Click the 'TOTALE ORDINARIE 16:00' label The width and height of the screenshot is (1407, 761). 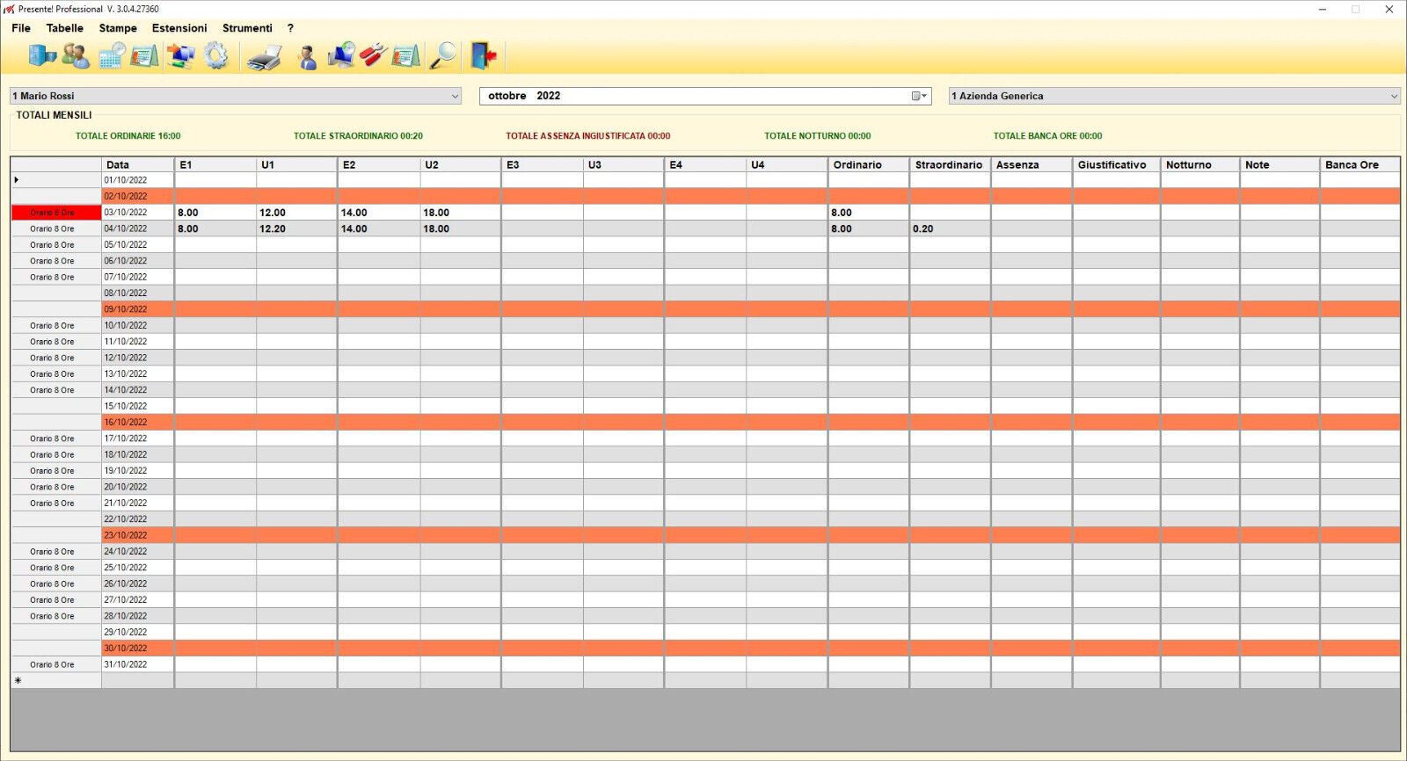click(x=128, y=136)
